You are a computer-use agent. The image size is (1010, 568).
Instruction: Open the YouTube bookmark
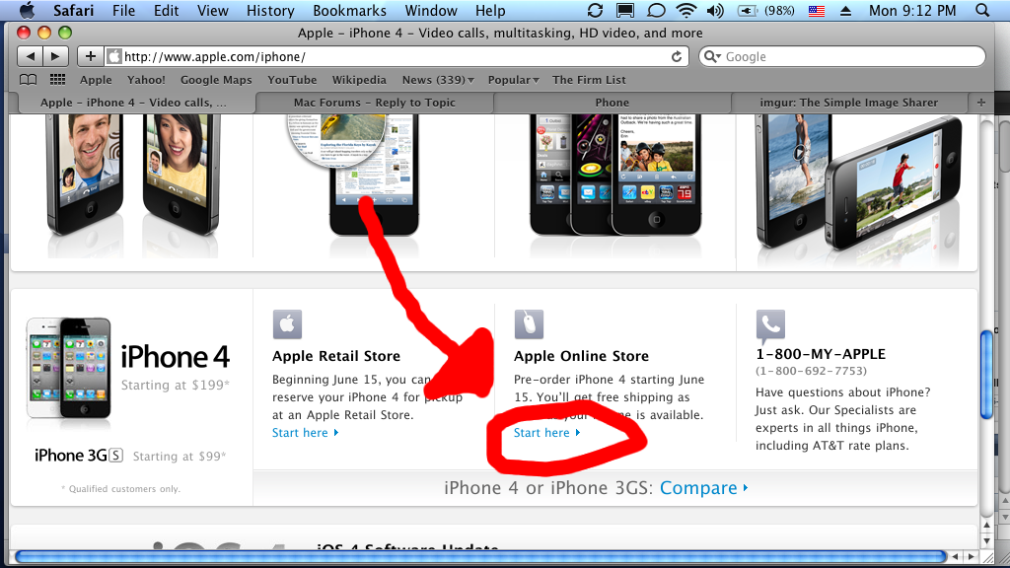point(292,80)
